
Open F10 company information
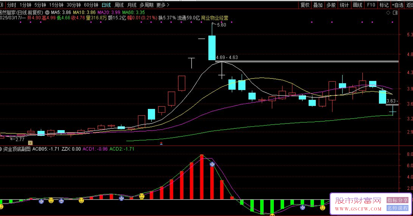click(x=371, y=5)
